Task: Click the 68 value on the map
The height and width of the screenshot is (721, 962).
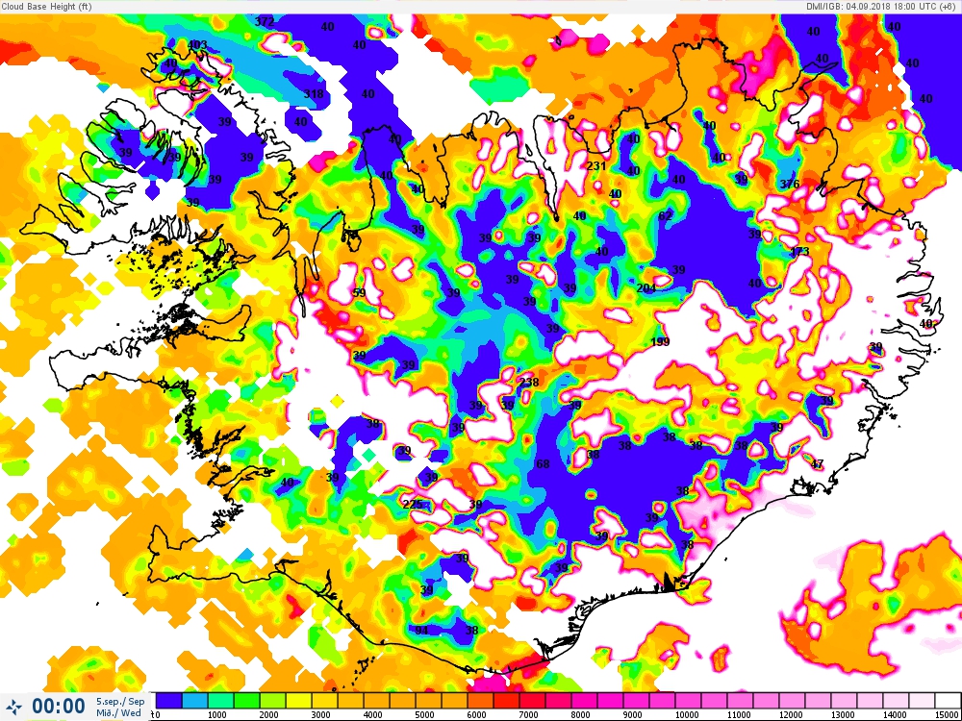Action: click(x=543, y=464)
